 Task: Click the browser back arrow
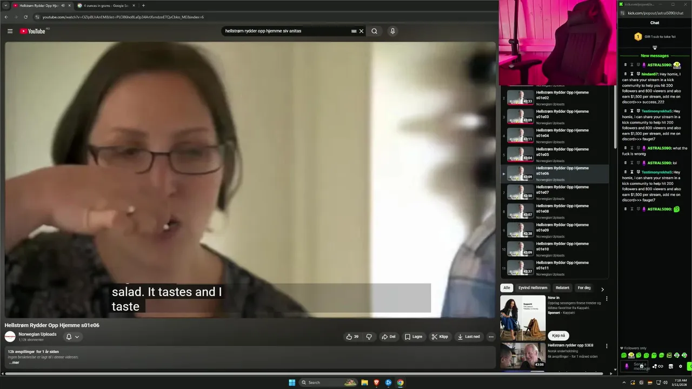tap(6, 17)
